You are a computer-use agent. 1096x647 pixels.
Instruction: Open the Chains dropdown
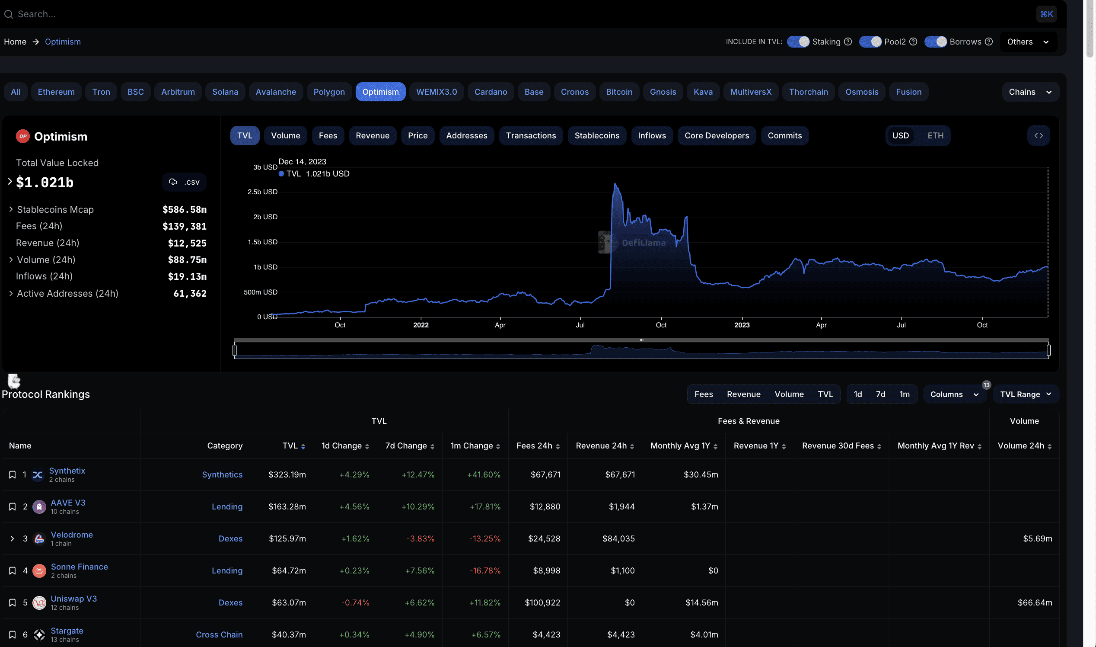pyautogui.click(x=1030, y=92)
